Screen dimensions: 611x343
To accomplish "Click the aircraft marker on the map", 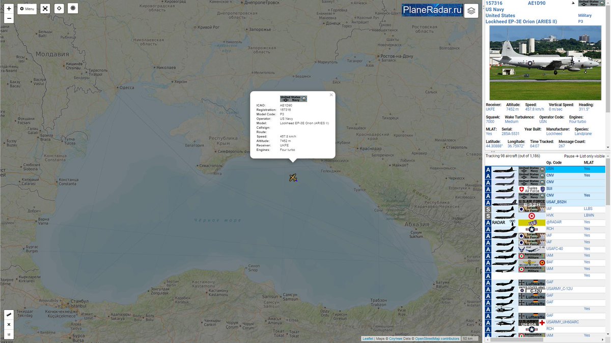I will tap(293, 177).
